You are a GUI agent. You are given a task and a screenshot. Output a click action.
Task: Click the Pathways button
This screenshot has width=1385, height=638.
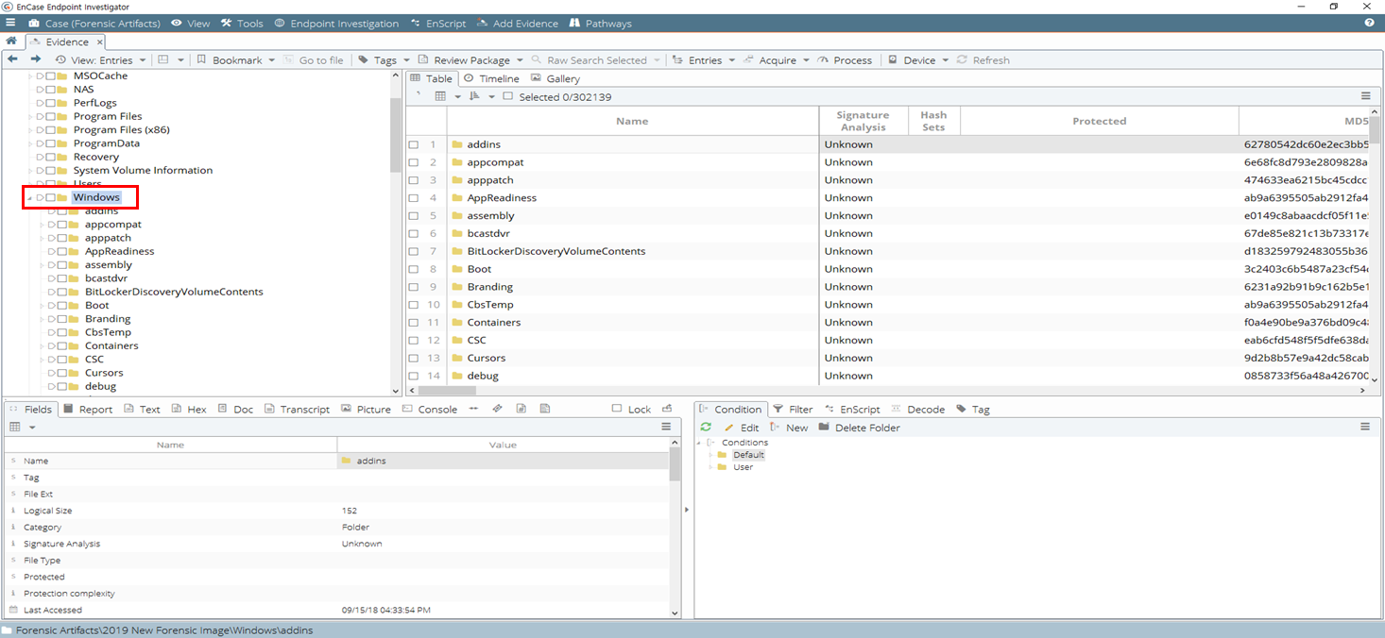click(x=600, y=23)
